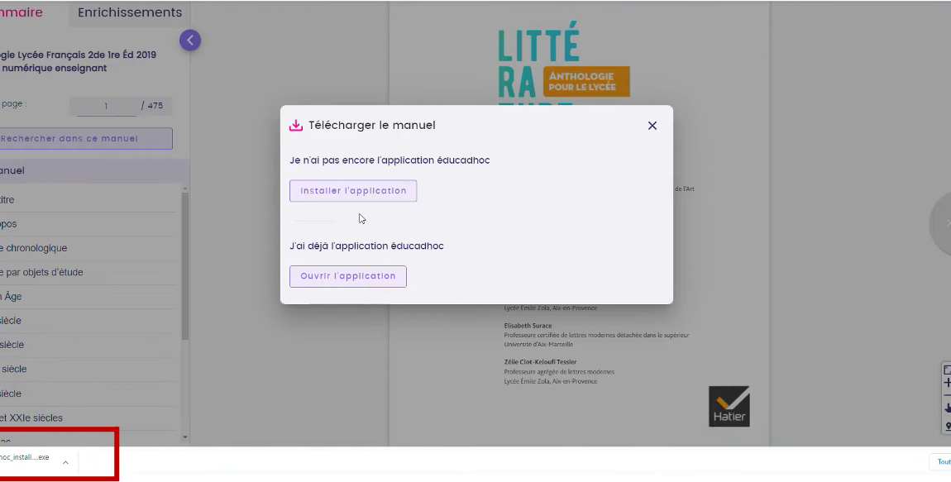The image size is (951, 482).
Task: Close the Télécharger le manuel dialog
Action: (x=652, y=126)
